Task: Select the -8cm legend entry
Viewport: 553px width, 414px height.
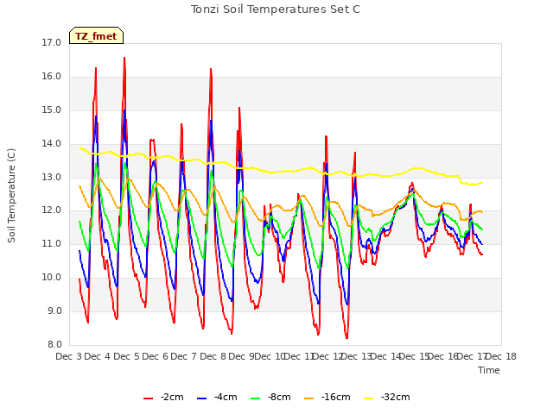Action: coord(270,398)
